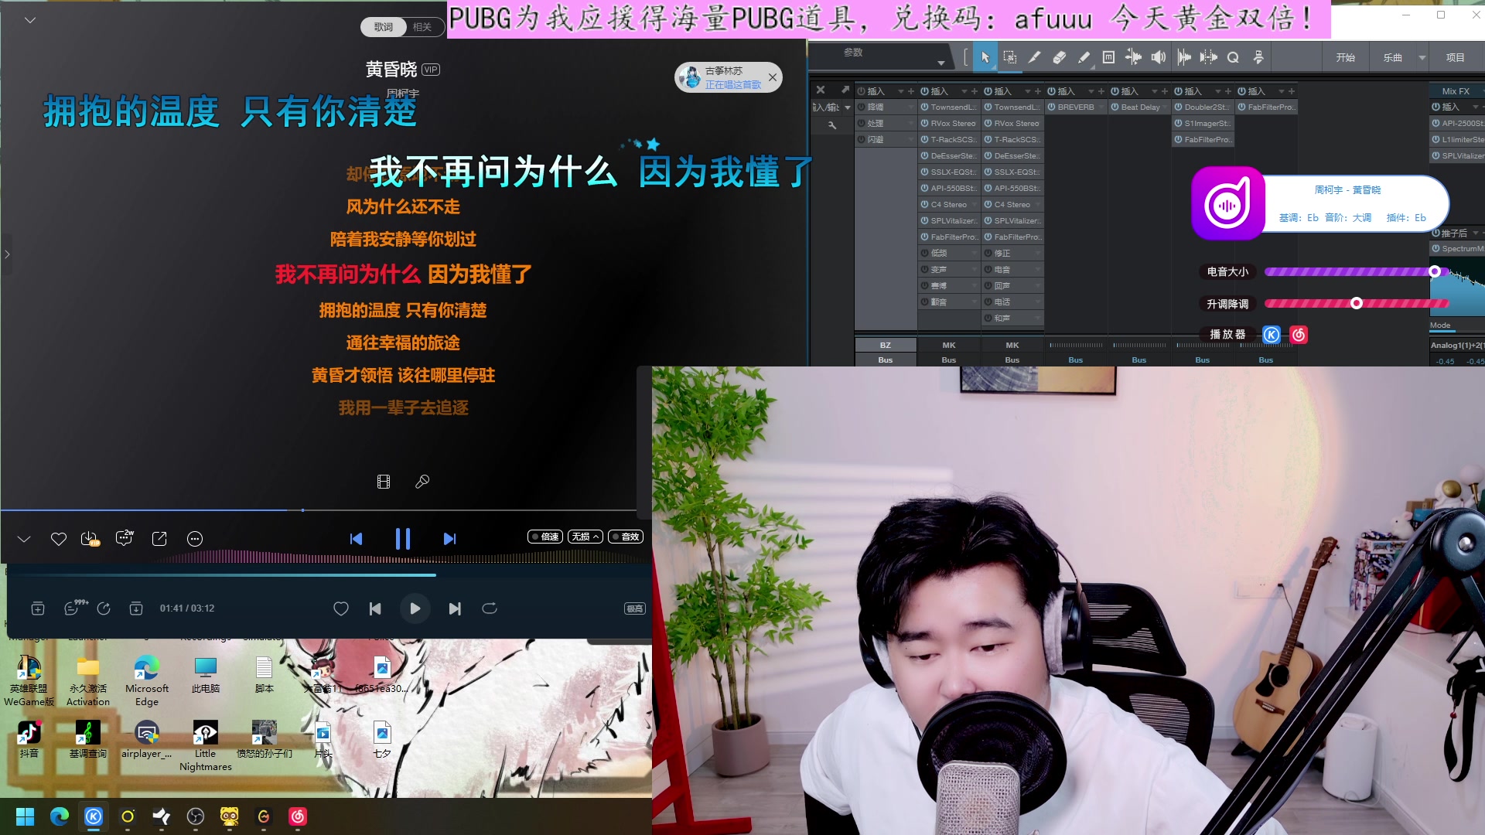Open more options ellipsis in lyrics player
Viewport: 1485px width, 835px height.
195,539
